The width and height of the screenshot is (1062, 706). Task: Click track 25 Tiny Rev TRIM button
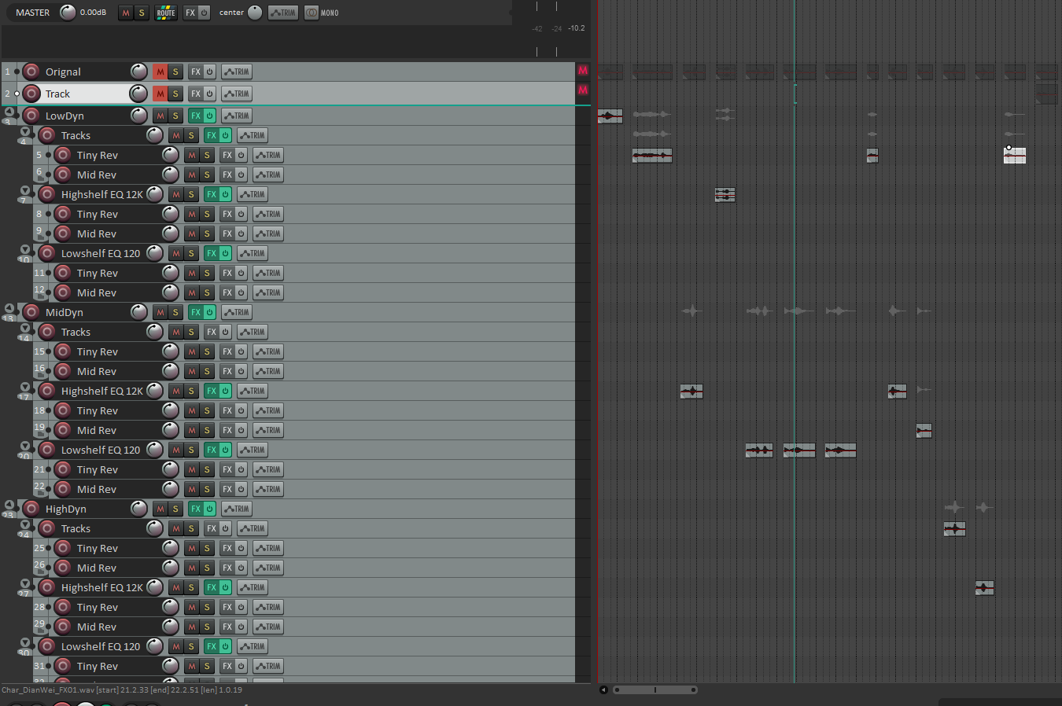click(x=268, y=548)
